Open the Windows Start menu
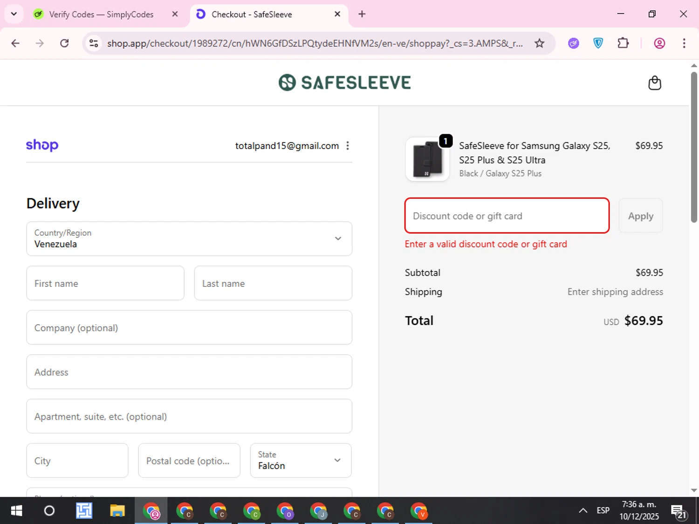Image resolution: width=699 pixels, height=524 pixels. point(16,511)
